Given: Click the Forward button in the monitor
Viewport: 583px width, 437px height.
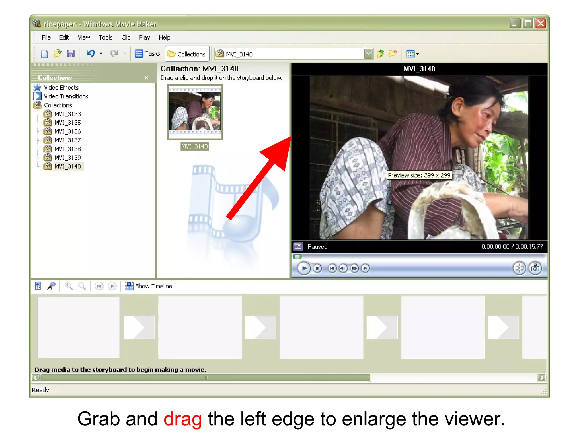Looking at the screenshot, I should coord(365,268).
